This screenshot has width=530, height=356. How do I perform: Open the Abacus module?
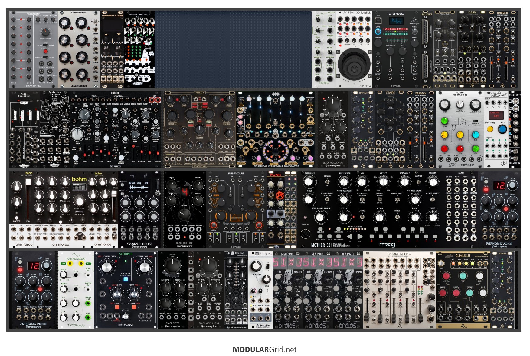(x=236, y=210)
